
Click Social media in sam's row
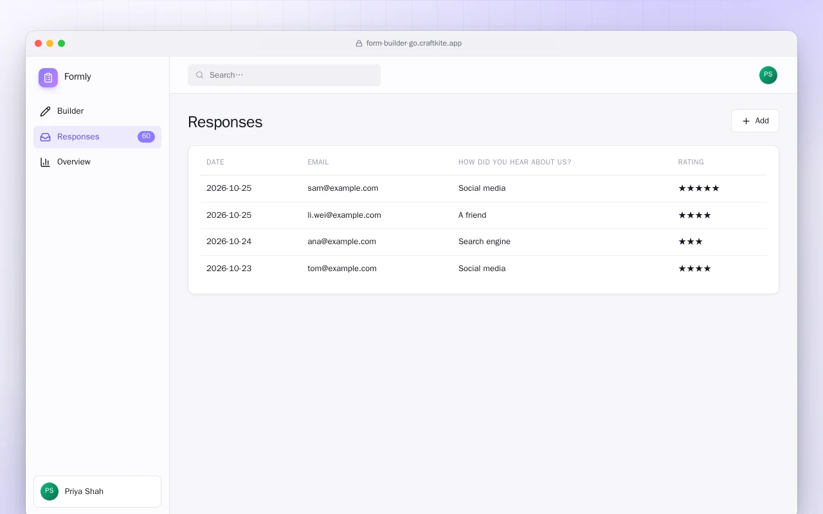482,188
